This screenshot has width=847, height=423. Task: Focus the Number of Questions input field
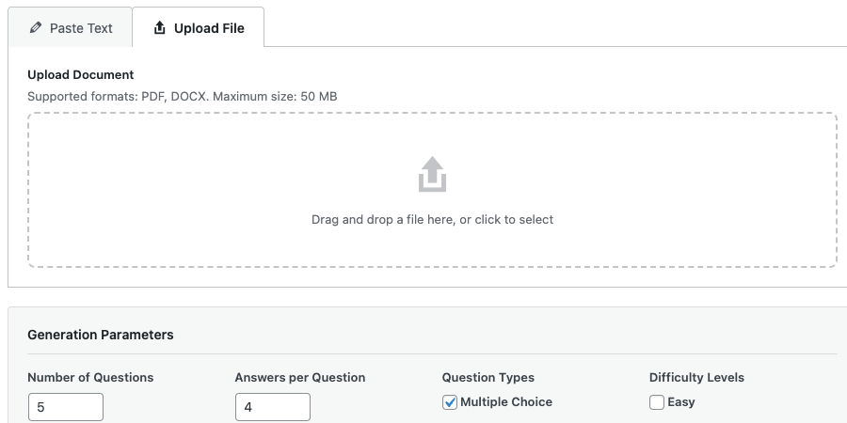pos(66,407)
